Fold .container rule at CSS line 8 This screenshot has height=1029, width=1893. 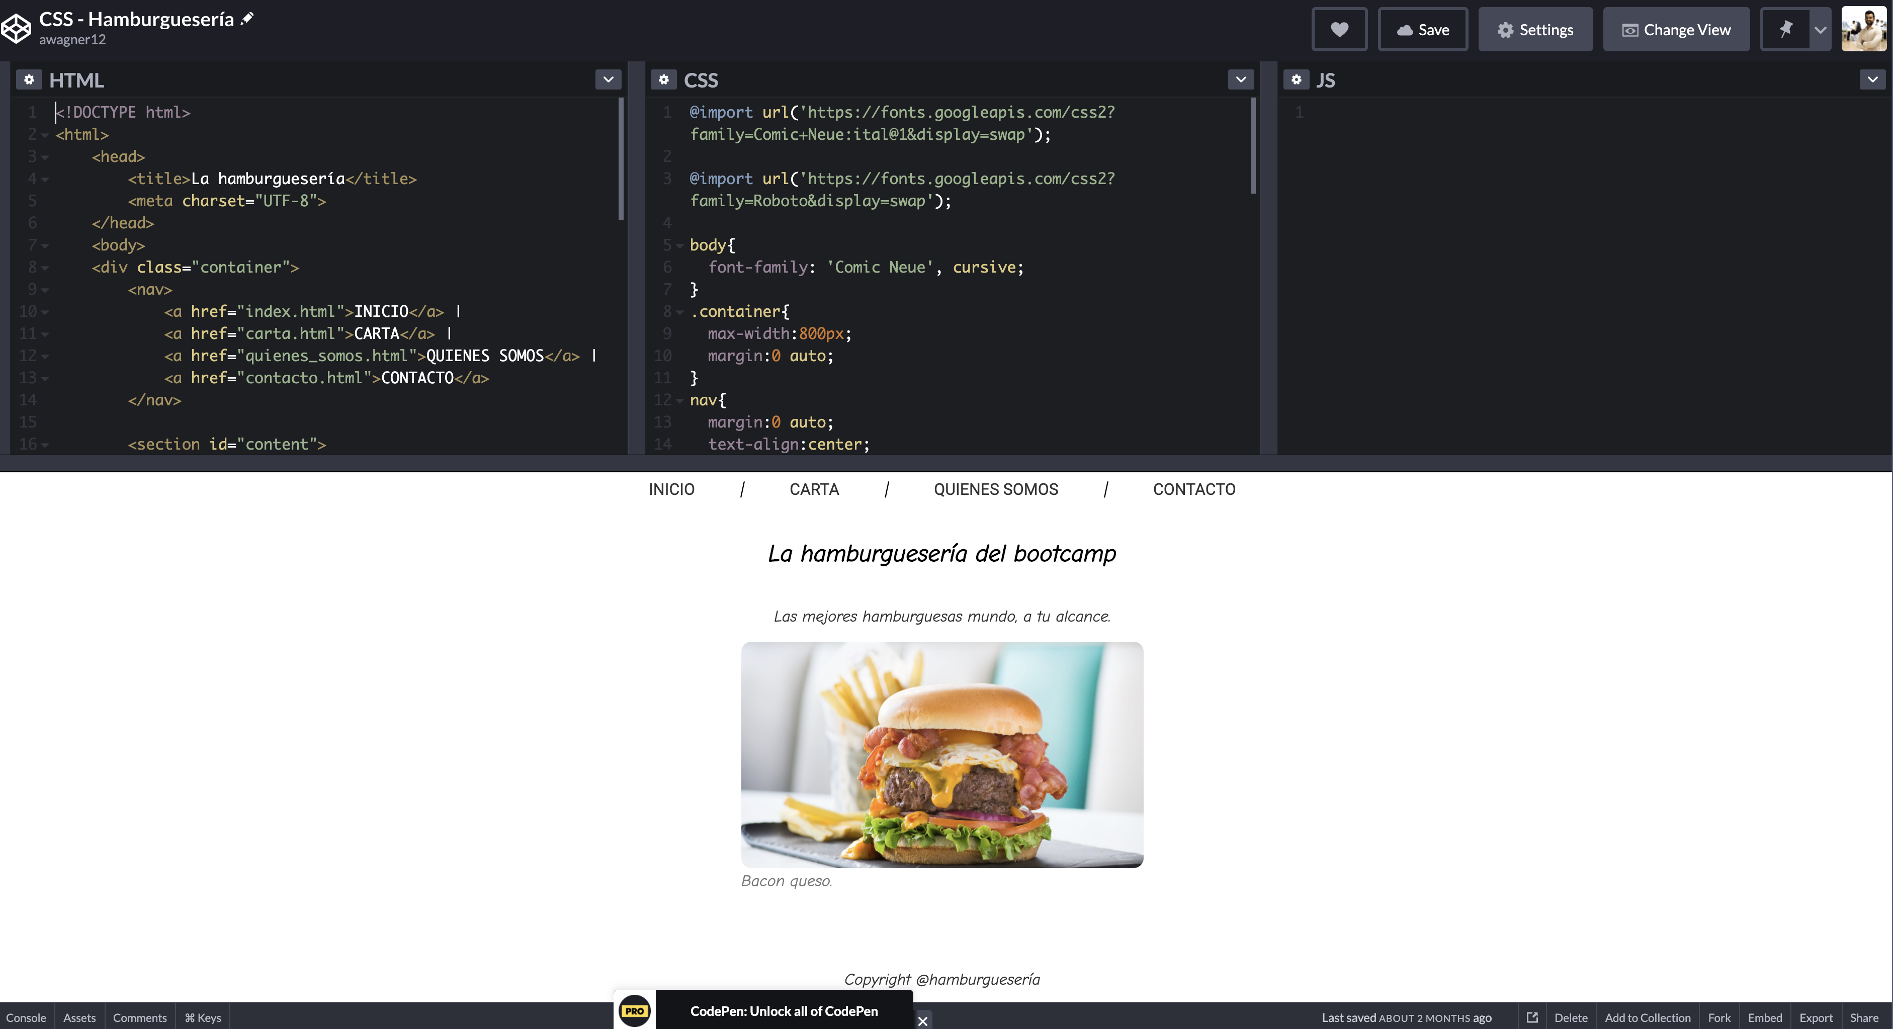click(x=680, y=312)
